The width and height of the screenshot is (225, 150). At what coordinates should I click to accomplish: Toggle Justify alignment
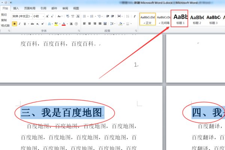pyautogui.click(x=100, y=24)
